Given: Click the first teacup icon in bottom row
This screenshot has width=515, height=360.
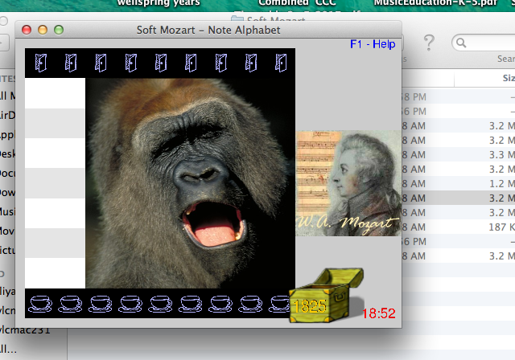Looking at the screenshot, I should coord(40,304).
